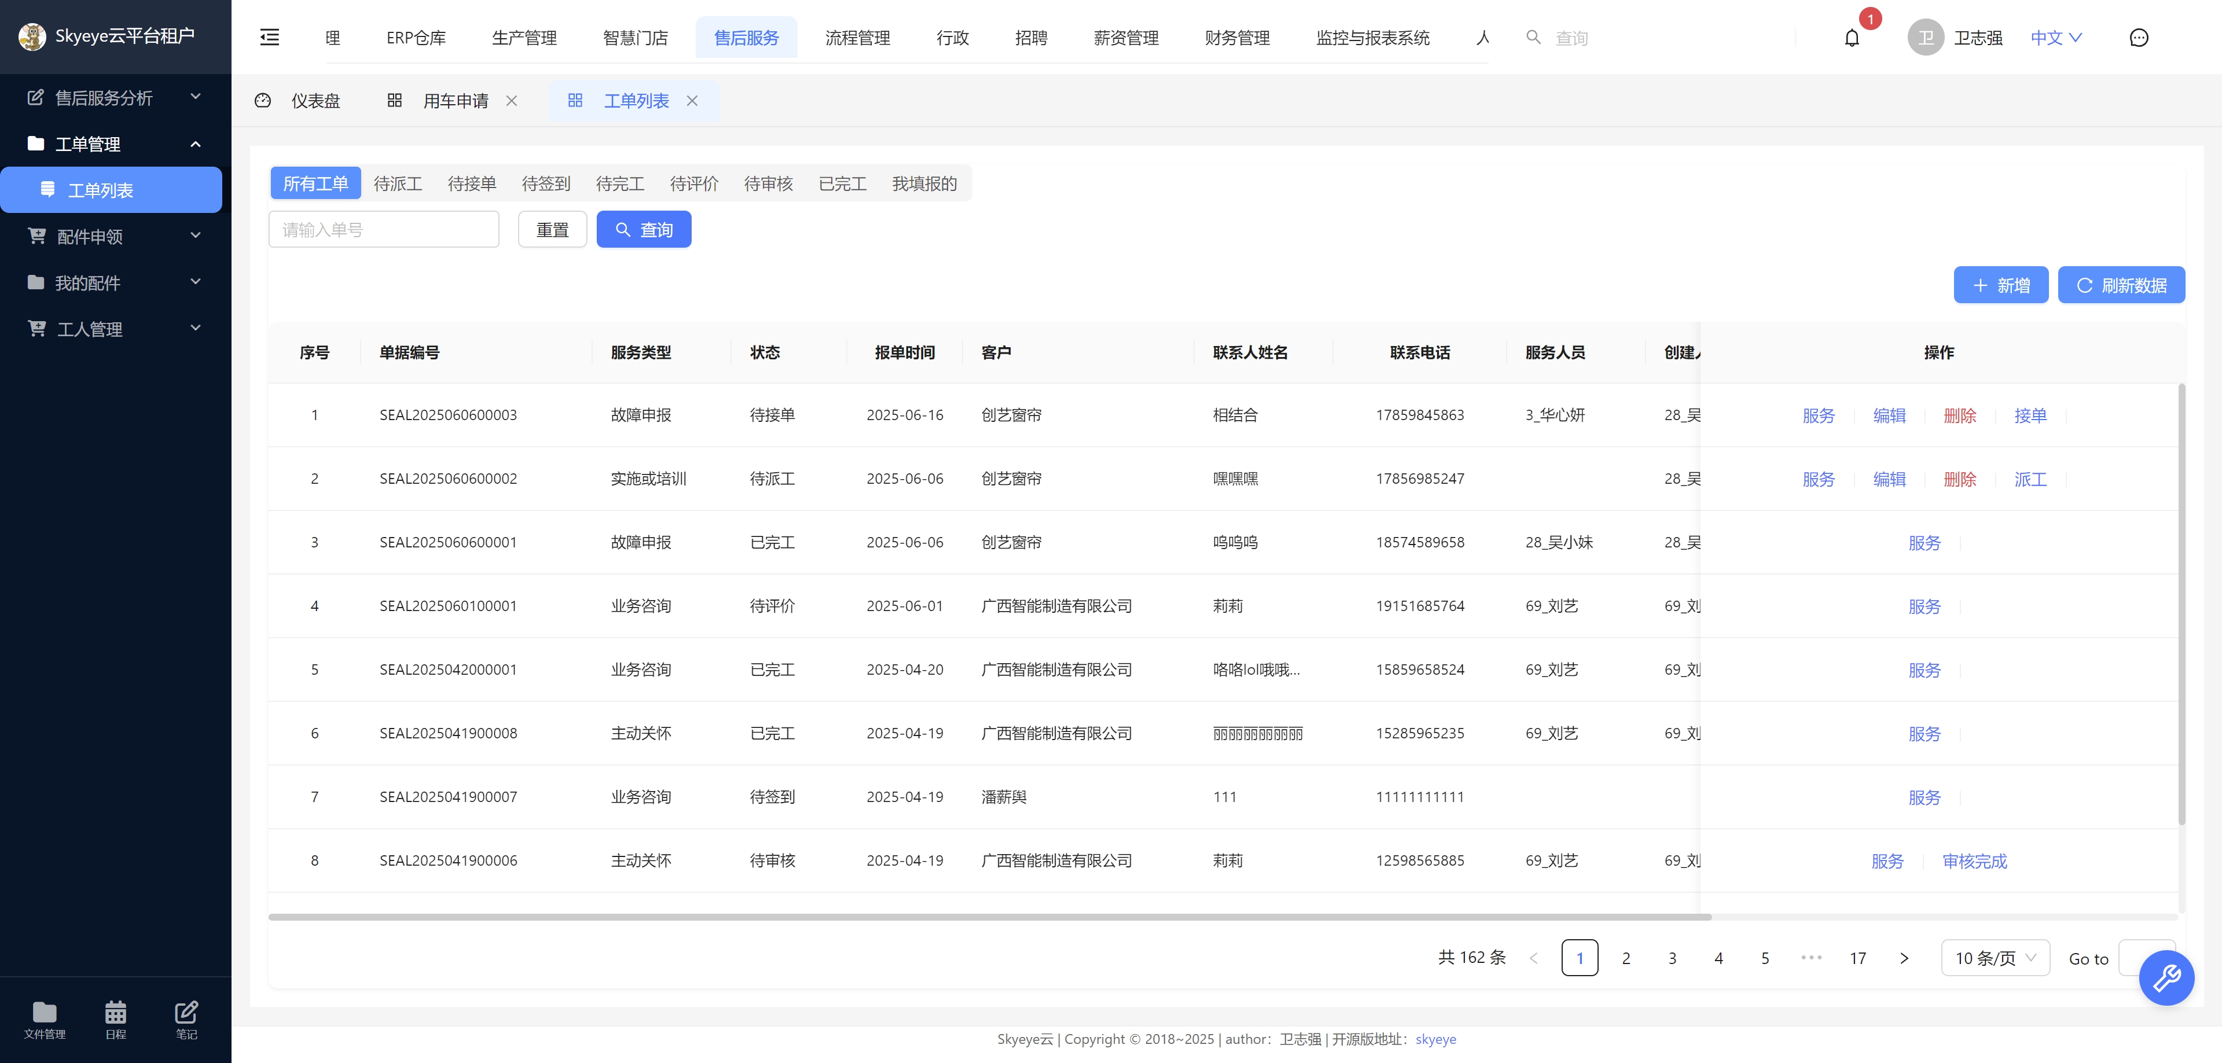The image size is (2222, 1063).
Task: Open 财务管理 top menu
Action: [1237, 38]
